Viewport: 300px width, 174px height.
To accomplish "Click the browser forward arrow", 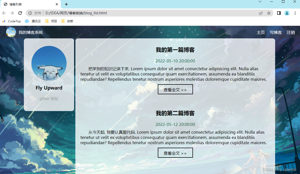I will 12,13.
